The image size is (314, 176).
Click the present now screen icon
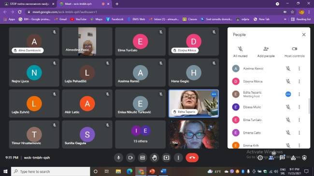(x=166, y=158)
